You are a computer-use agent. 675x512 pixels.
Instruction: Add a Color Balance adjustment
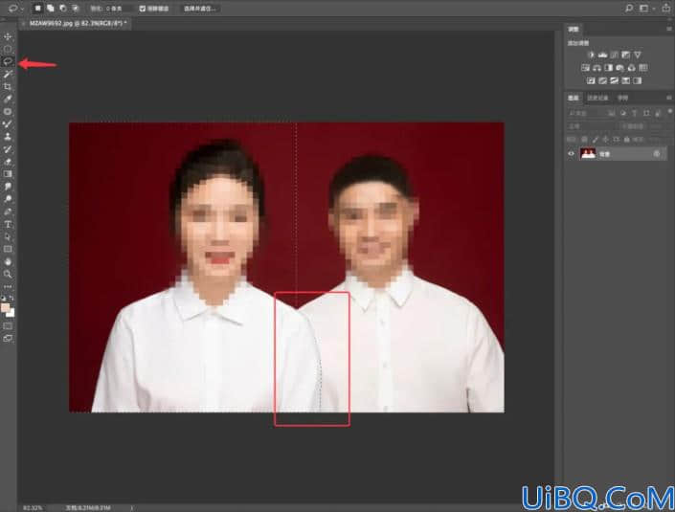tap(596, 68)
